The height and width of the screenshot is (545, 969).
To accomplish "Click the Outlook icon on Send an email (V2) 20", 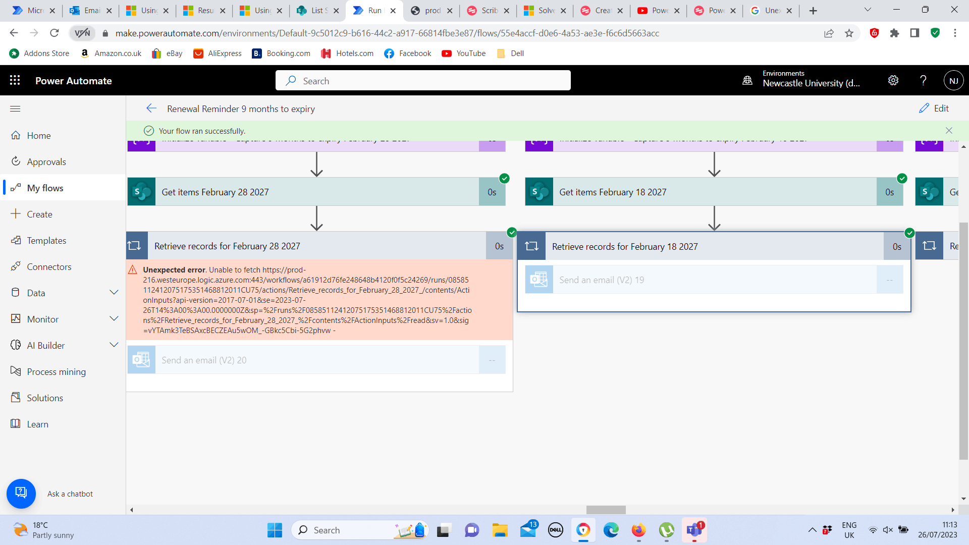I will [x=141, y=360].
